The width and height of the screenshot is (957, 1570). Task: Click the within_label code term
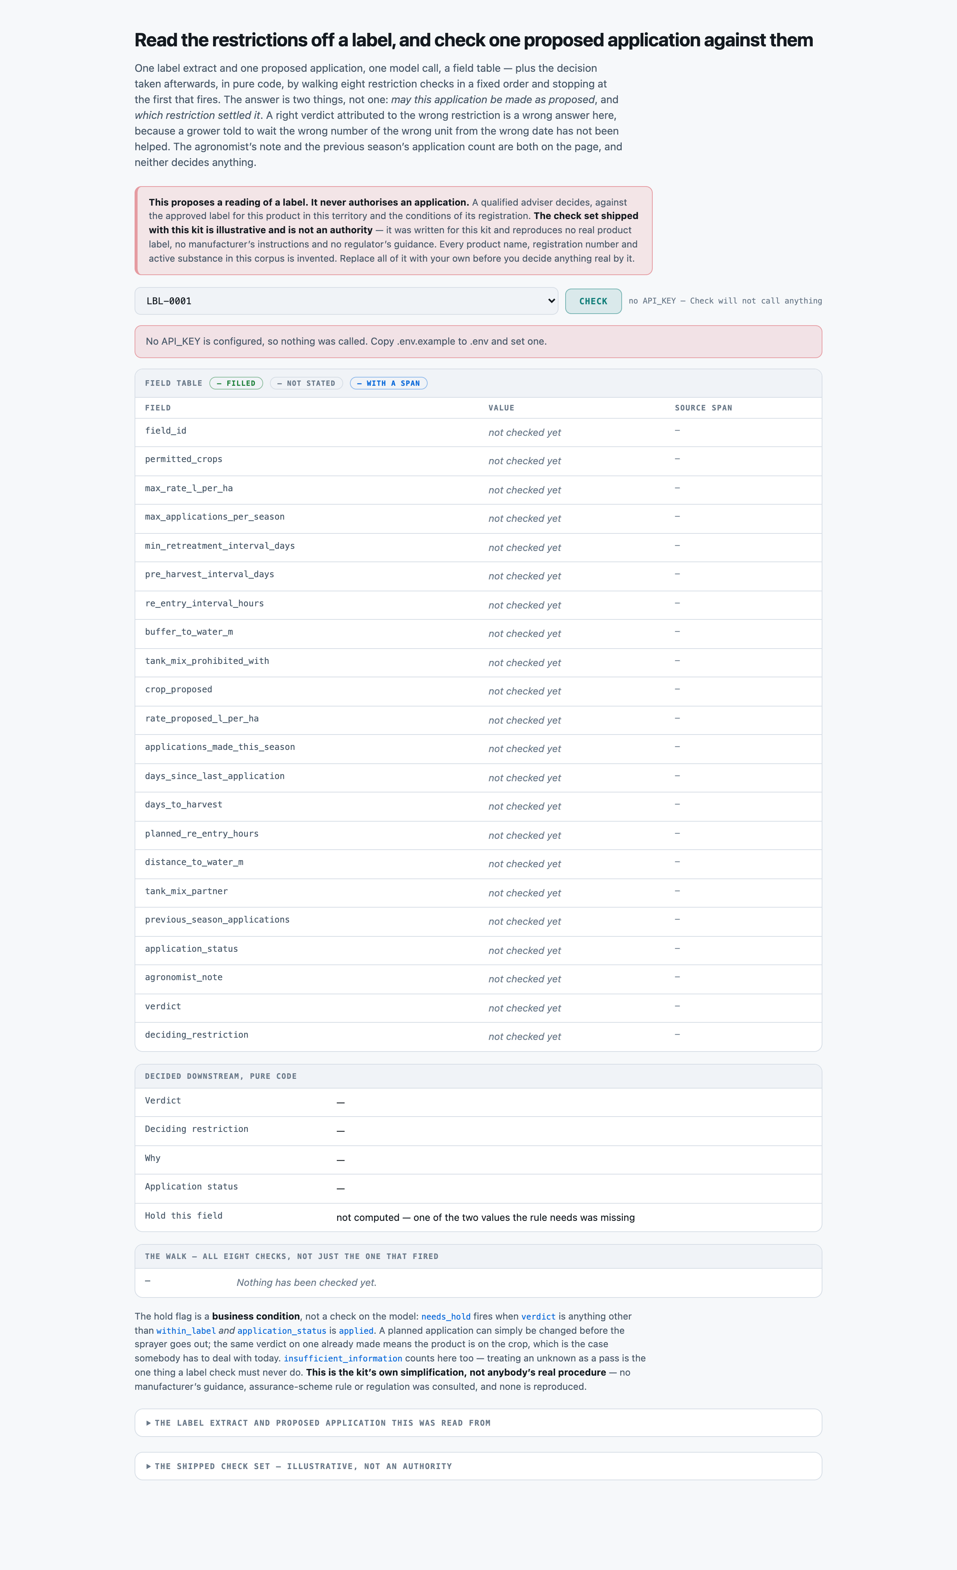[x=186, y=1330]
